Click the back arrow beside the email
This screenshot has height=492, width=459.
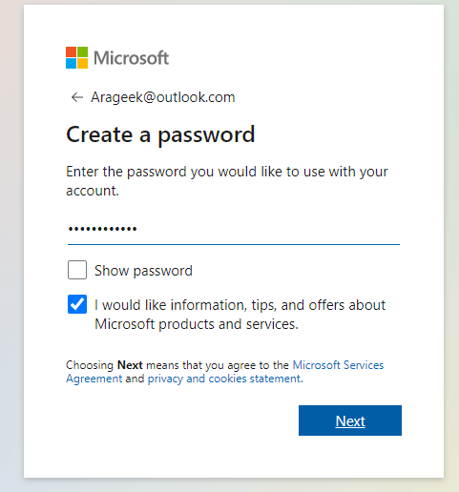[x=77, y=97]
